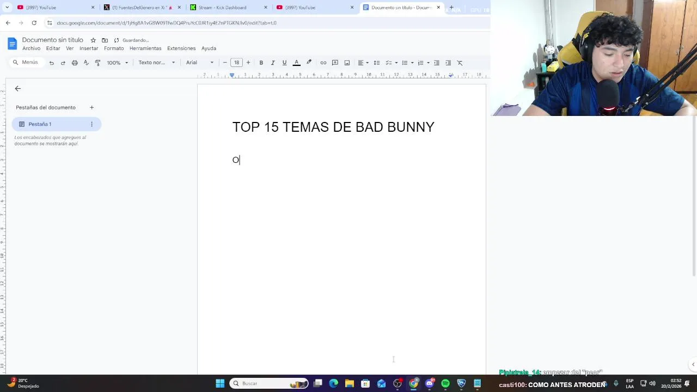Open the text alignment dropdown

[363, 63]
